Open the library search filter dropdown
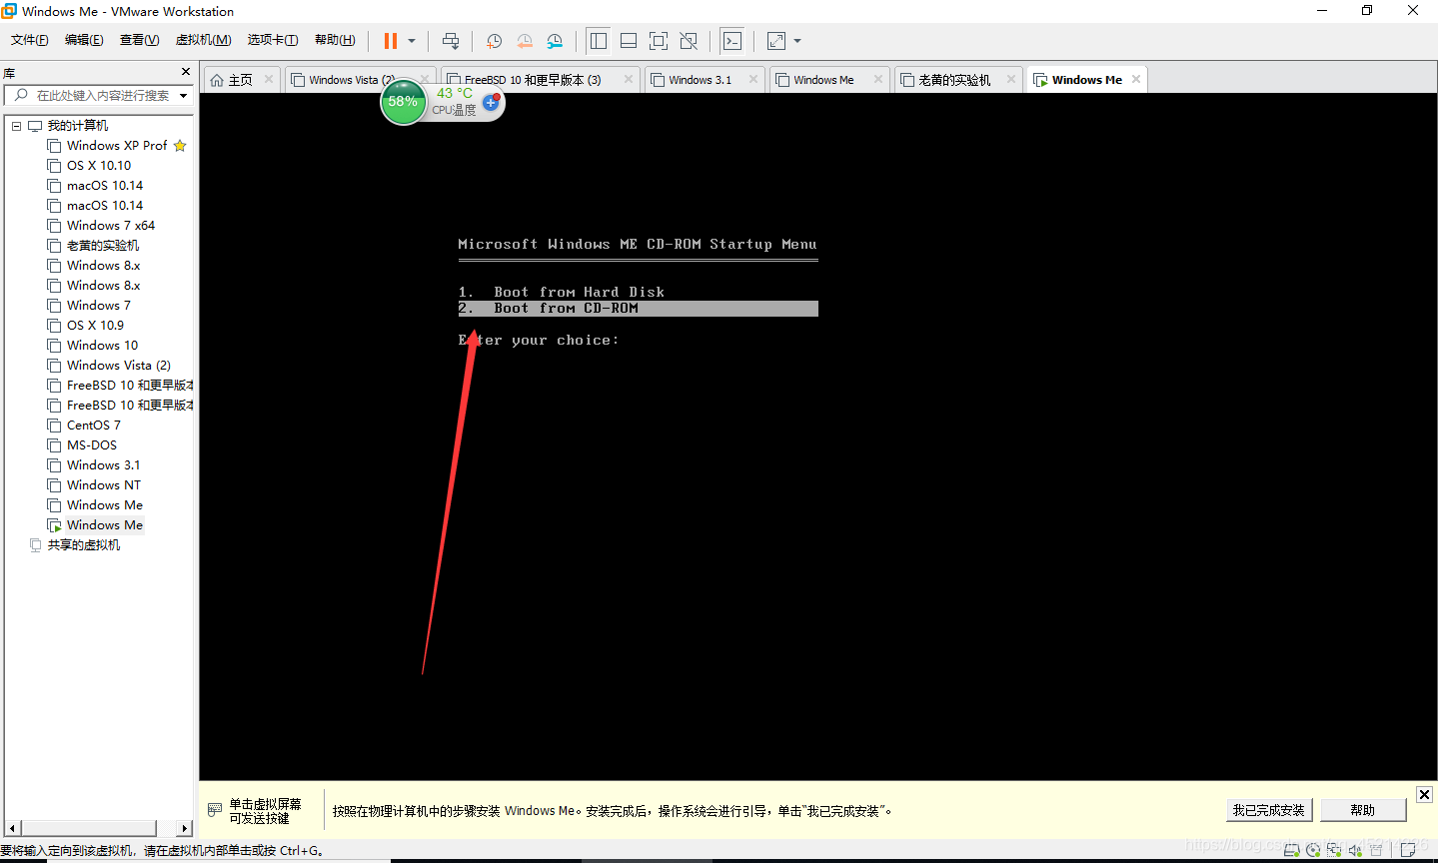The image size is (1438, 863). 184,96
